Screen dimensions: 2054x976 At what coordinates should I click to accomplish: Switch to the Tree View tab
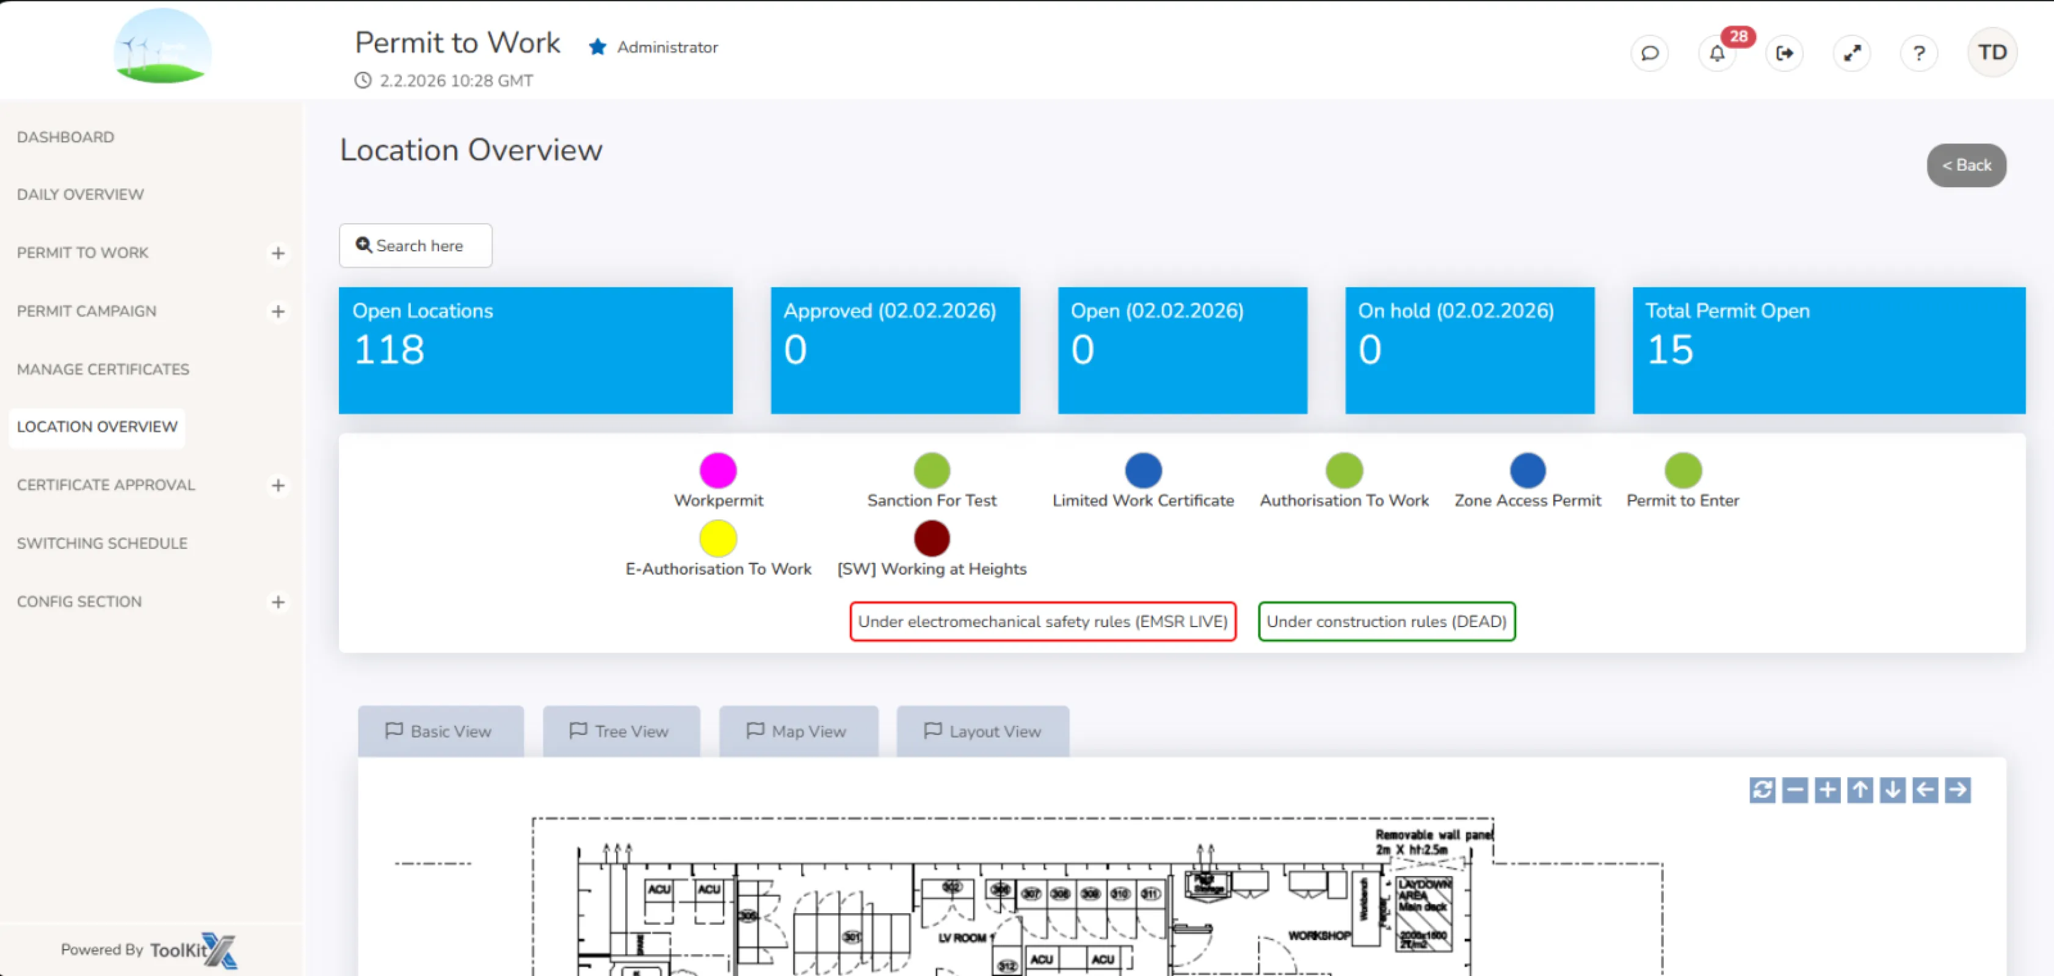621,731
